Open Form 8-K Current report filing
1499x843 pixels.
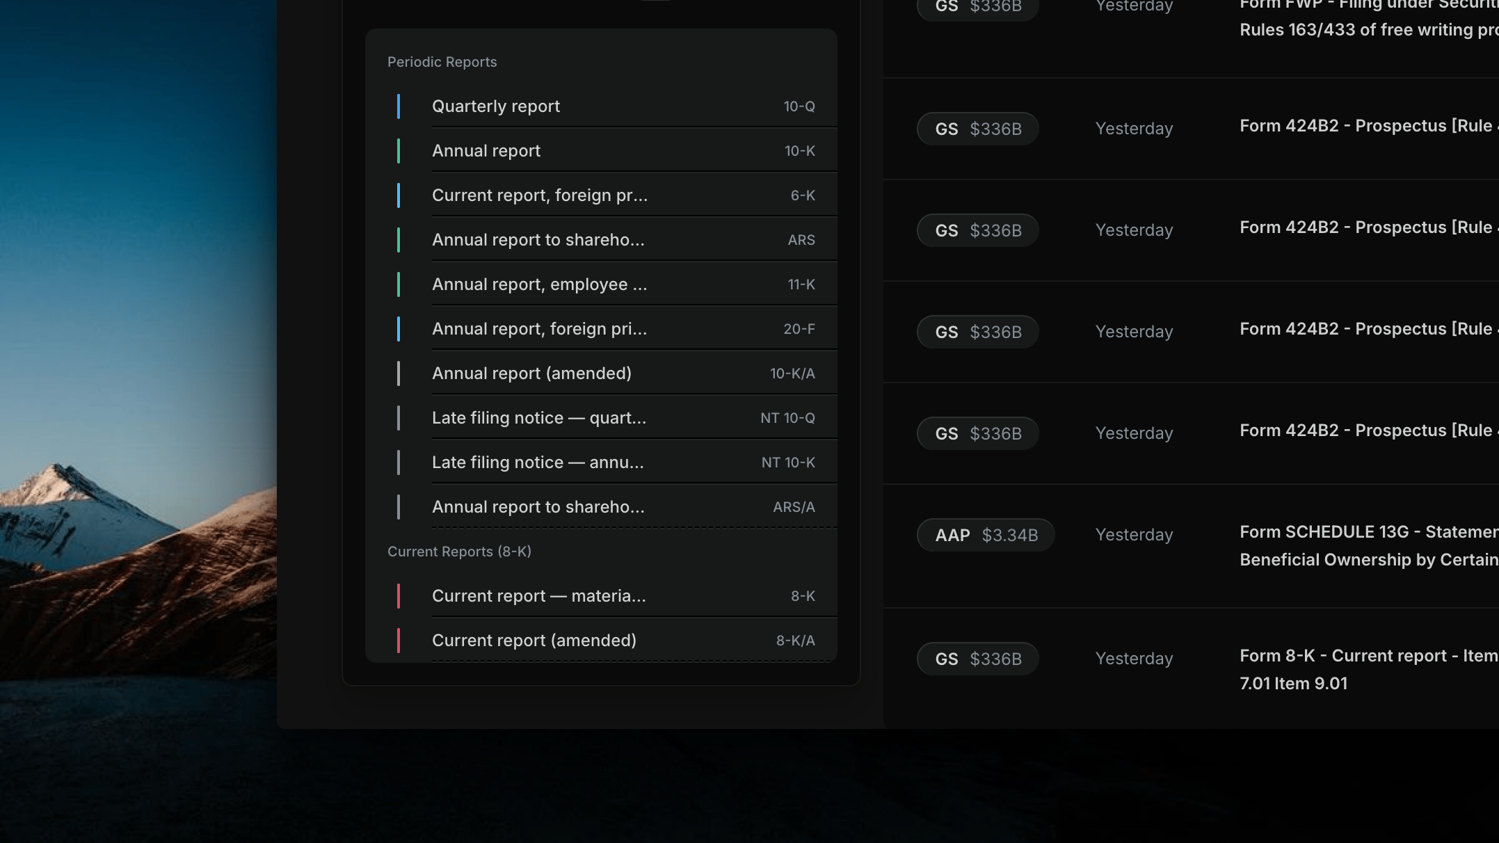[1369, 669]
